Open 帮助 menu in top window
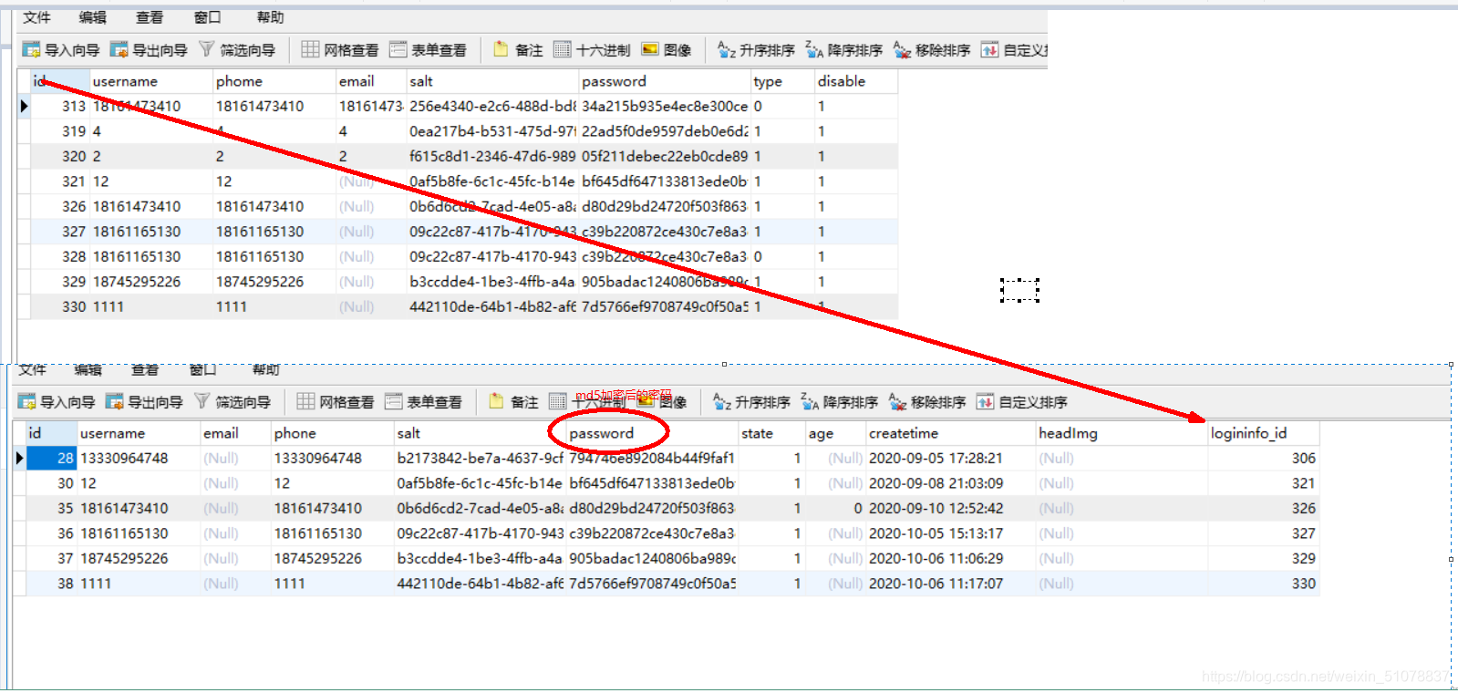This screenshot has height=693, width=1458. coord(270,17)
